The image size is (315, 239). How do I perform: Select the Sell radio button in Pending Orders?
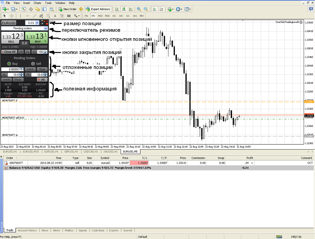pyautogui.click(x=33, y=64)
